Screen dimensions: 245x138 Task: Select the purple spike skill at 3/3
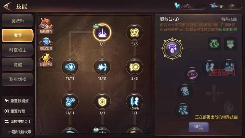tap(102, 32)
